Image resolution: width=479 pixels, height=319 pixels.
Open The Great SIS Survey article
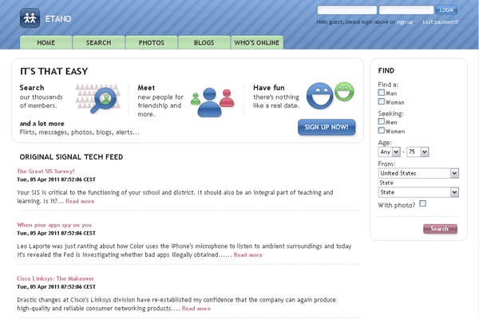point(46,171)
